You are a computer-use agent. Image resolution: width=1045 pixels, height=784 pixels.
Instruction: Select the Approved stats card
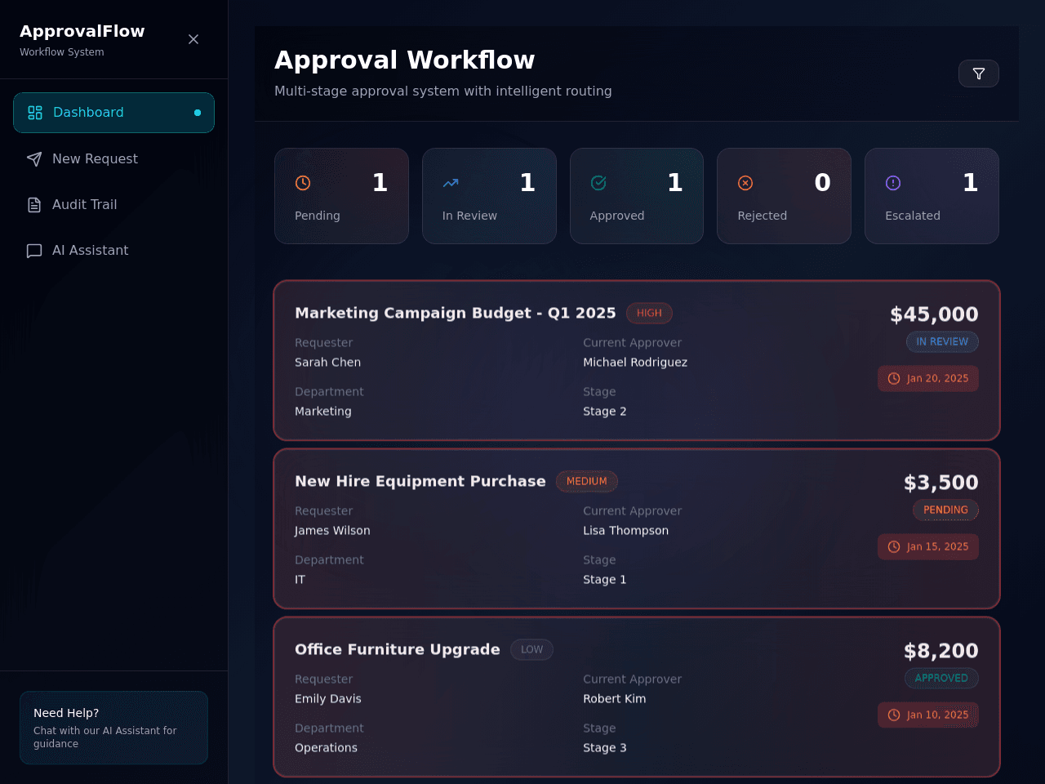(637, 196)
